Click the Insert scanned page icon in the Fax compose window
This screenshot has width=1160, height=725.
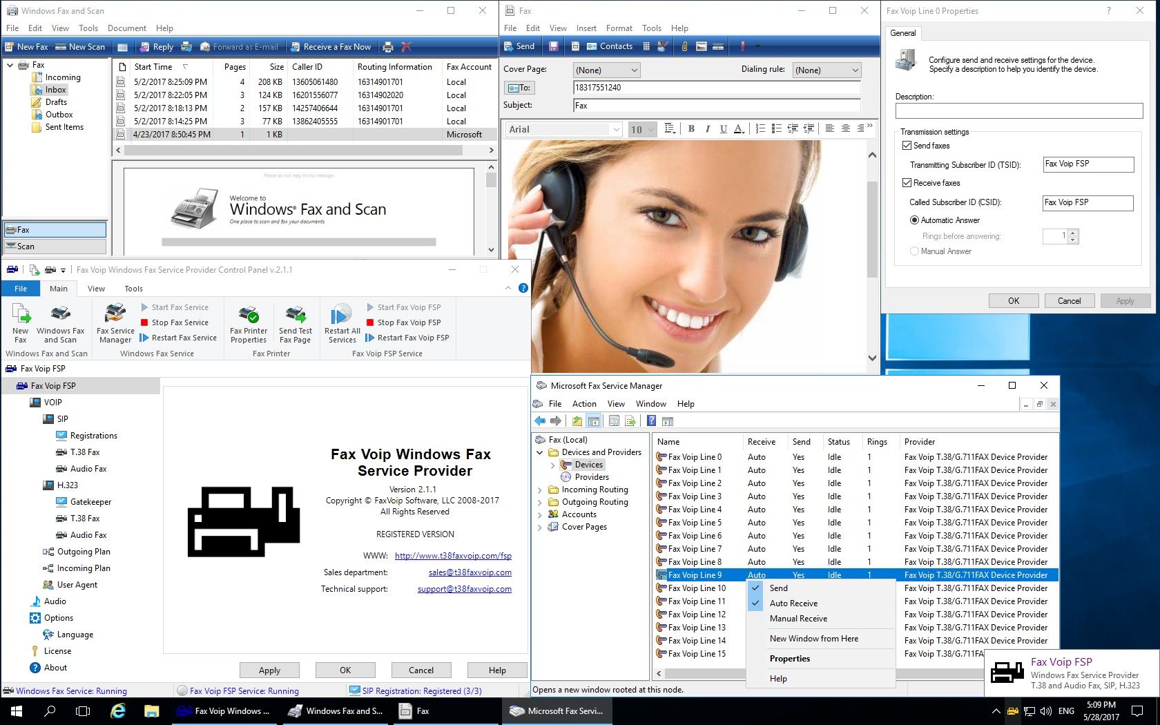tap(718, 46)
